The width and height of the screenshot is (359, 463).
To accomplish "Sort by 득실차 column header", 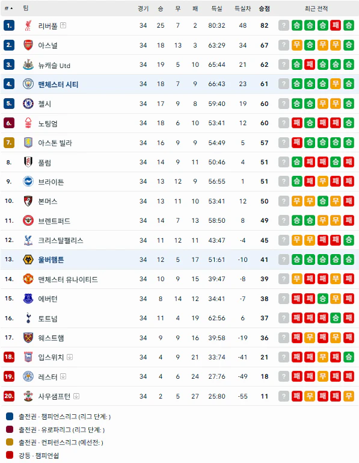I will [242, 8].
